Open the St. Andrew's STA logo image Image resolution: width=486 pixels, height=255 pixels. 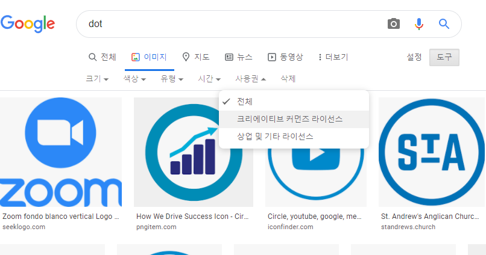pos(432,152)
